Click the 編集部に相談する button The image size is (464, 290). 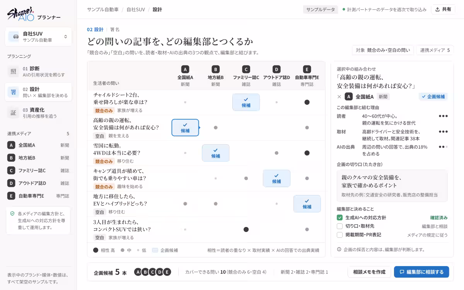pyautogui.click(x=421, y=272)
